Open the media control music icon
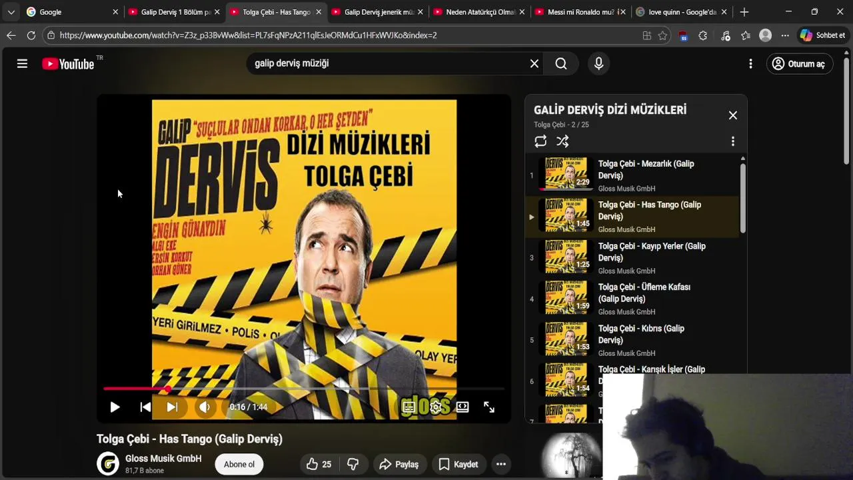This screenshot has height=480, width=853. [726, 35]
